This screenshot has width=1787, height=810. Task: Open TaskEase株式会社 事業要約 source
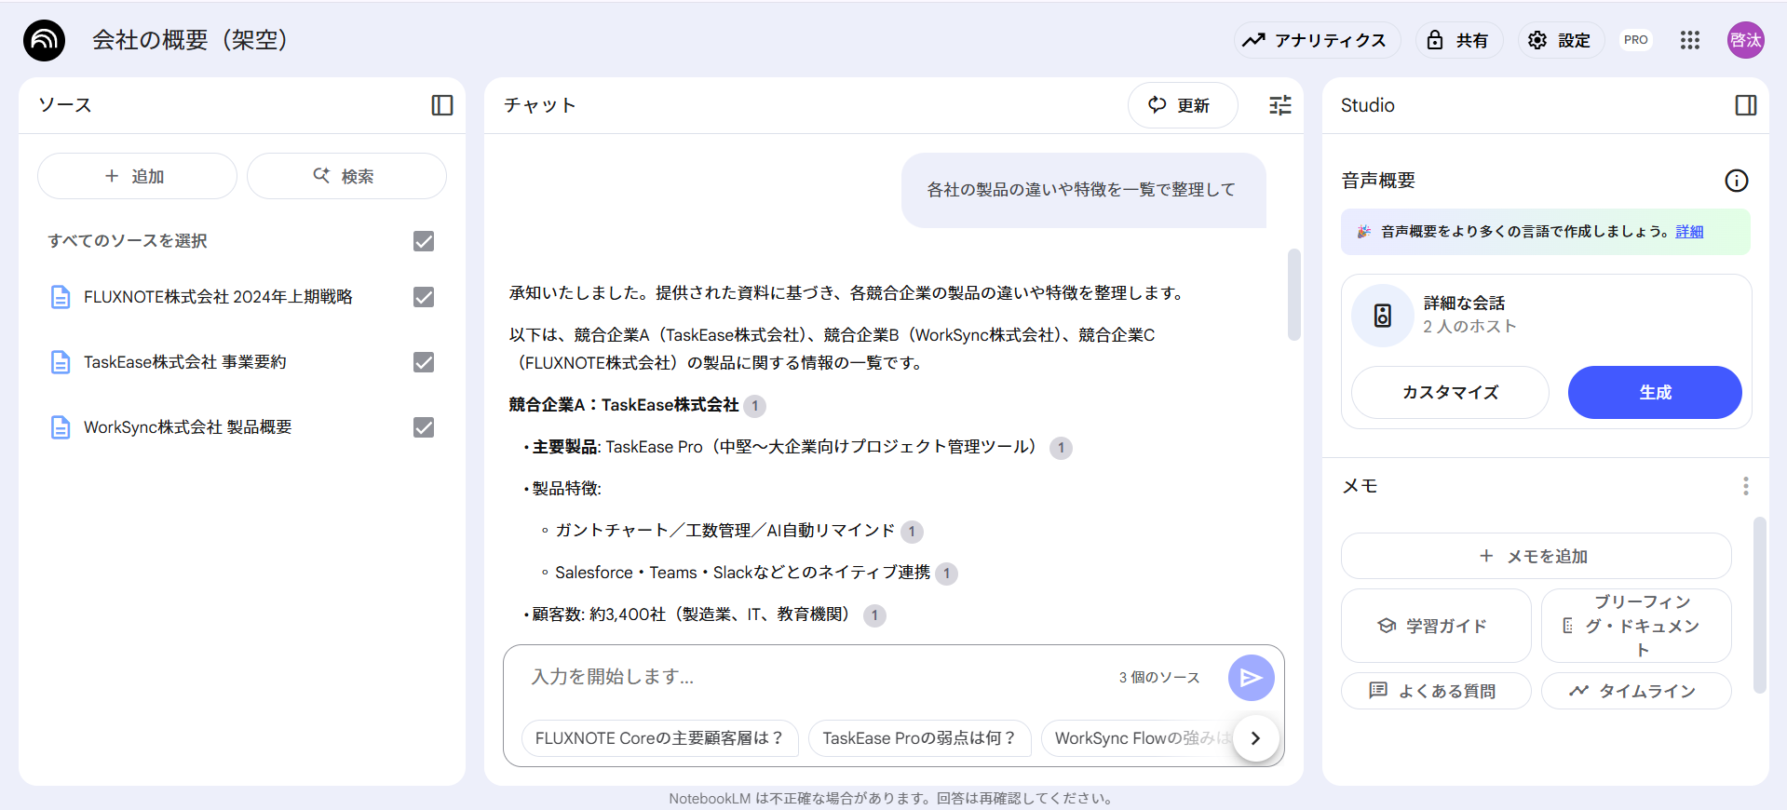pos(184,362)
